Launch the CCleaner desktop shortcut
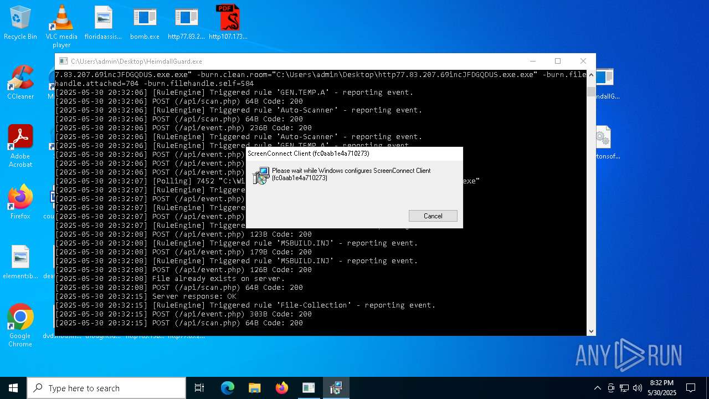 point(20,83)
